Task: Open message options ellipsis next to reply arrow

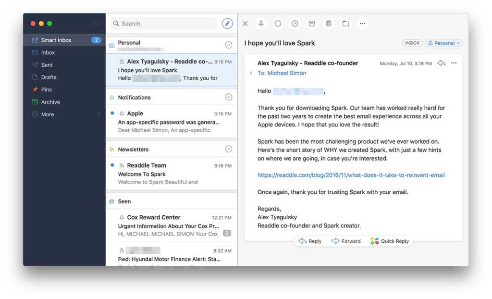Action: click(x=454, y=63)
